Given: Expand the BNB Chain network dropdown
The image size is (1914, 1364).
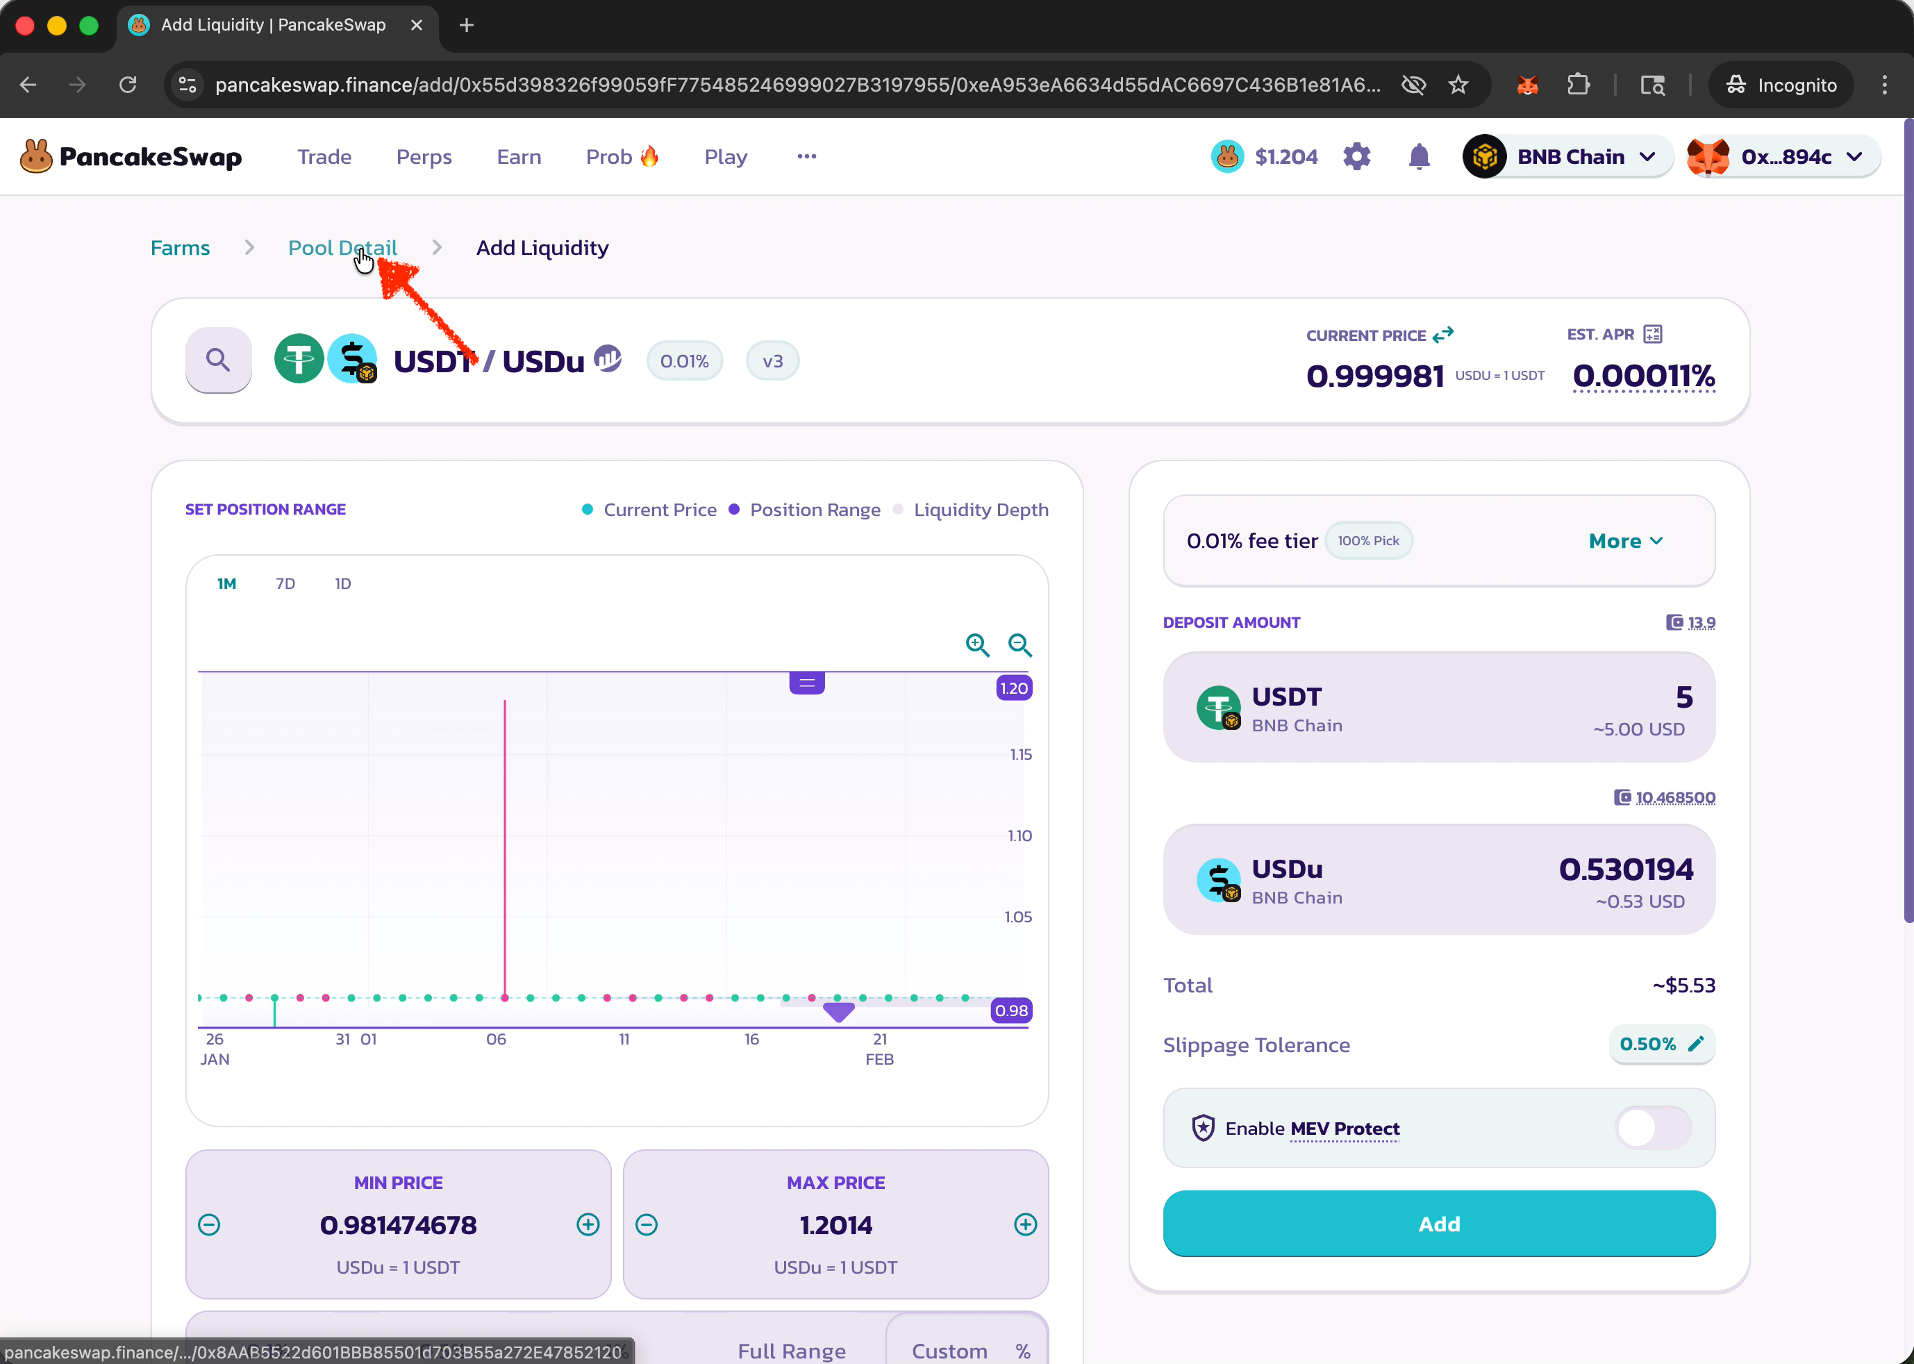Looking at the screenshot, I should click(x=1569, y=157).
